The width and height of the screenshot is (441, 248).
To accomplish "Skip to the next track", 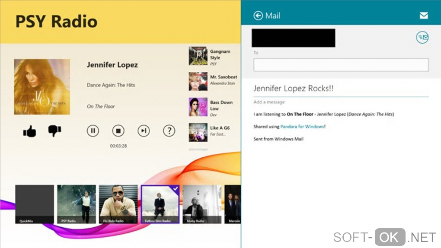I will (x=144, y=131).
